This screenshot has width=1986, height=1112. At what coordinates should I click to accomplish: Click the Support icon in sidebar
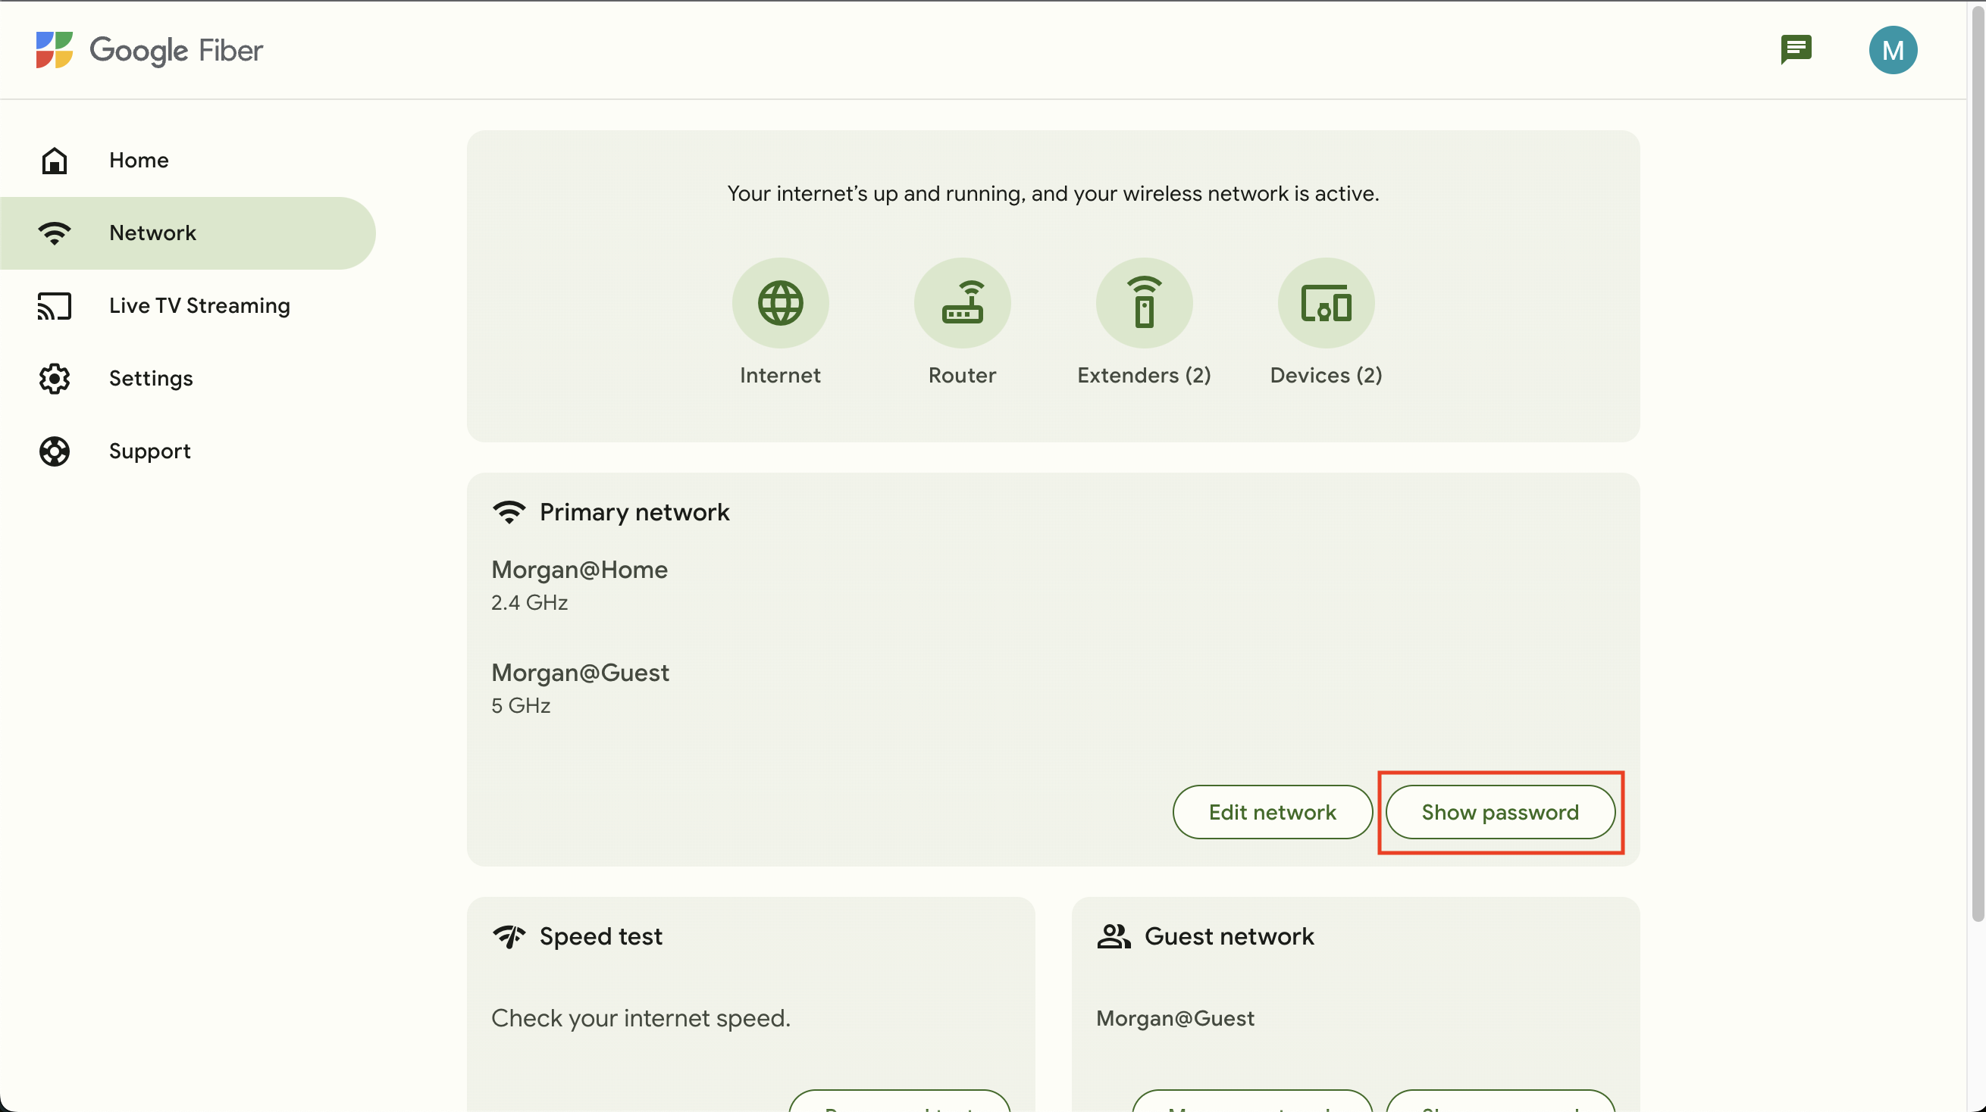coord(53,451)
